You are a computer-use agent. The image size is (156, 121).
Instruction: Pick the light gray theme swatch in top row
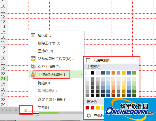[98, 73]
